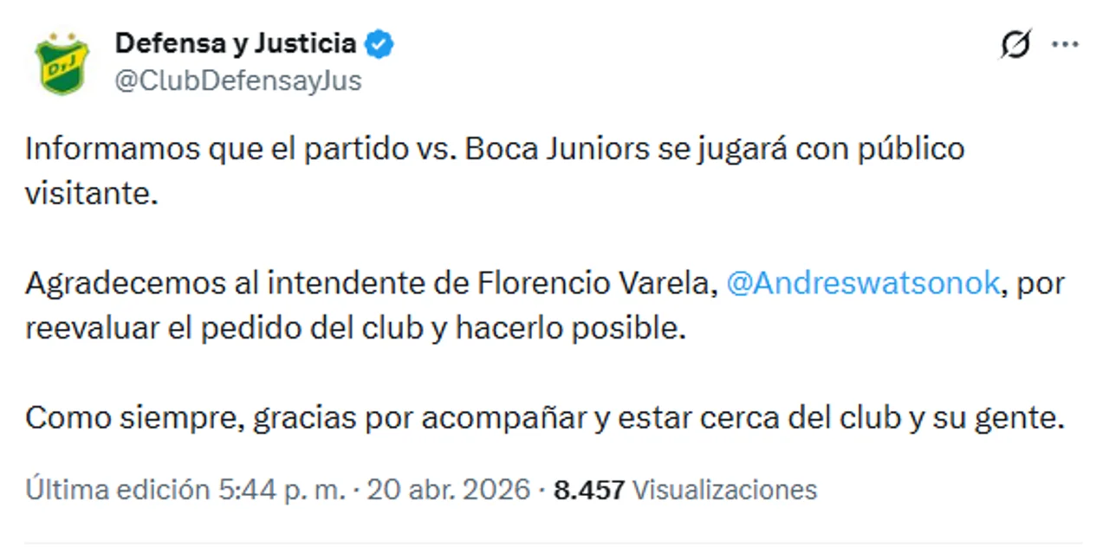
Task: Open the Defensa y Justicia display name
Action: (235, 43)
